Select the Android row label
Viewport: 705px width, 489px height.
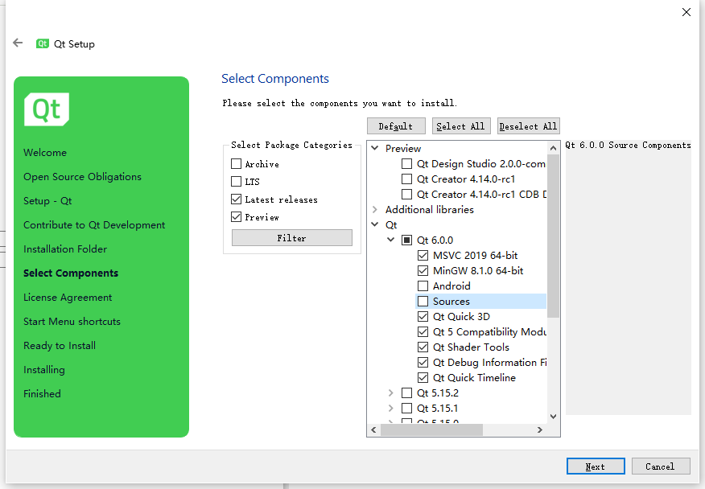click(x=451, y=286)
